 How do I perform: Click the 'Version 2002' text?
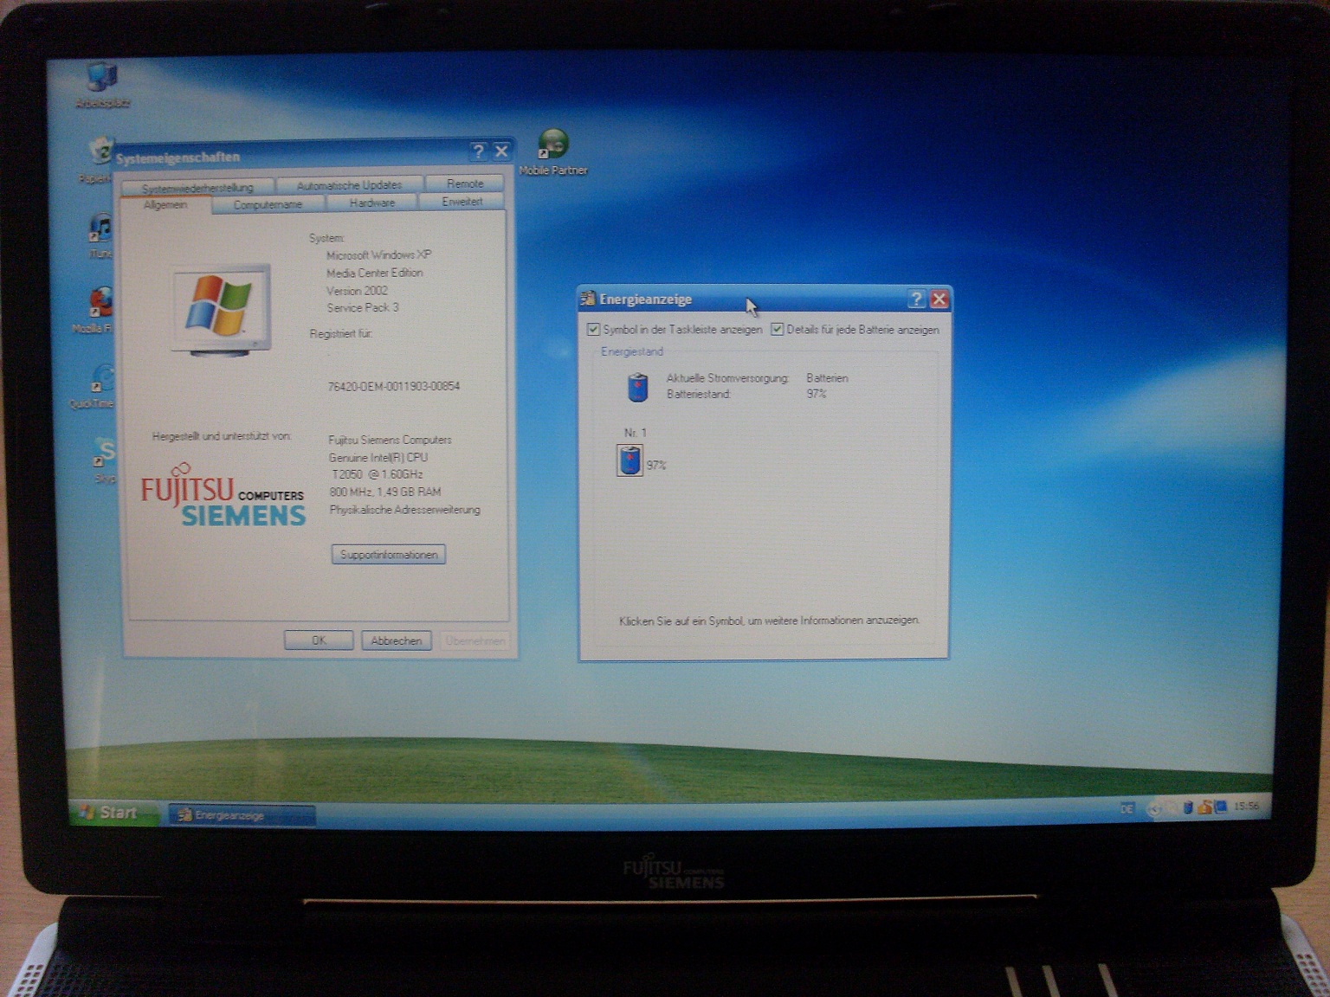pos(357,291)
